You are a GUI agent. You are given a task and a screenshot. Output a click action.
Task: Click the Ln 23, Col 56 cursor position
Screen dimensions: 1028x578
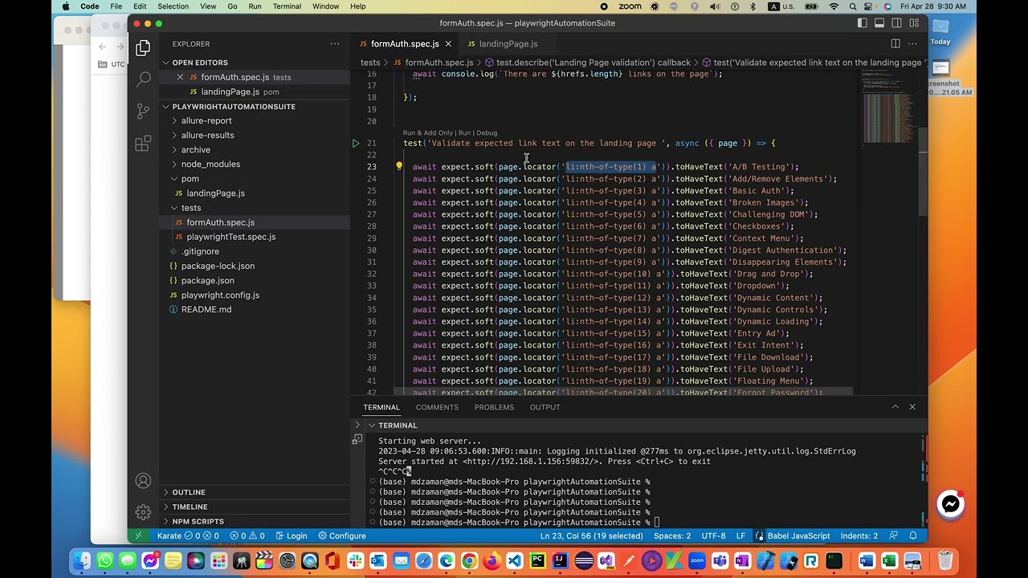[x=592, y=535]
